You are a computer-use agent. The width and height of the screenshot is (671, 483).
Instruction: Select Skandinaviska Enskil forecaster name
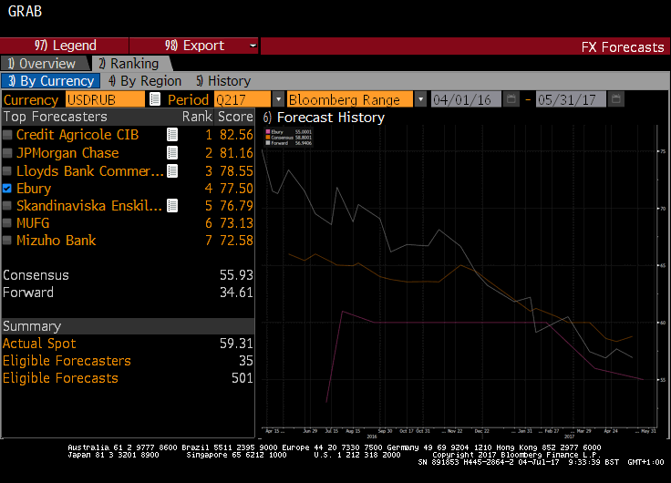coord(89,206)
